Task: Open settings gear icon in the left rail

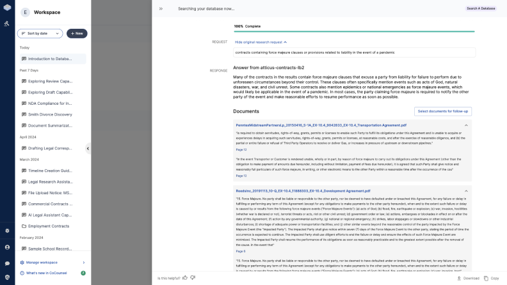Action: [x=7, y=231]
